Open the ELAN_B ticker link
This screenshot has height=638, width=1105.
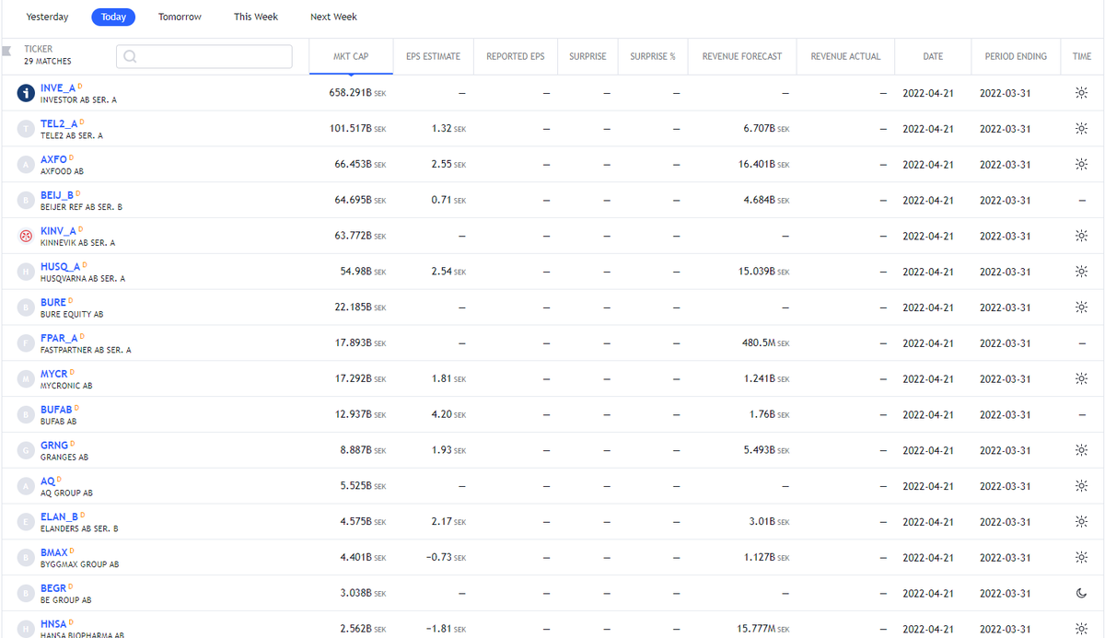tap(59, 516)
